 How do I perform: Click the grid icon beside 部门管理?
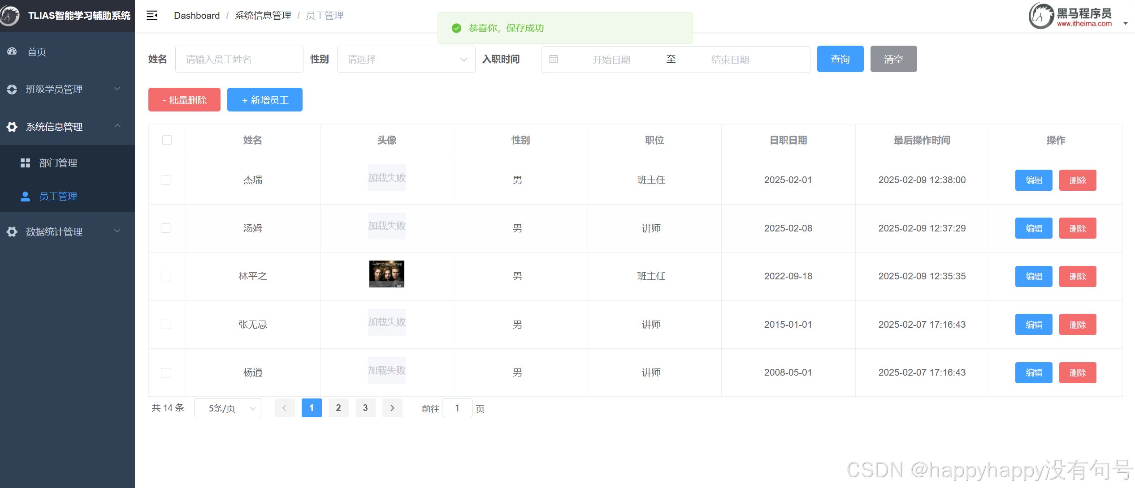tap(25, 163)
